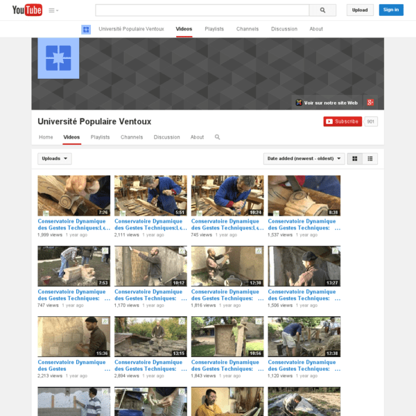
Task: Open the guide menu icon beside logo
Action: click(x=53, y=10)
